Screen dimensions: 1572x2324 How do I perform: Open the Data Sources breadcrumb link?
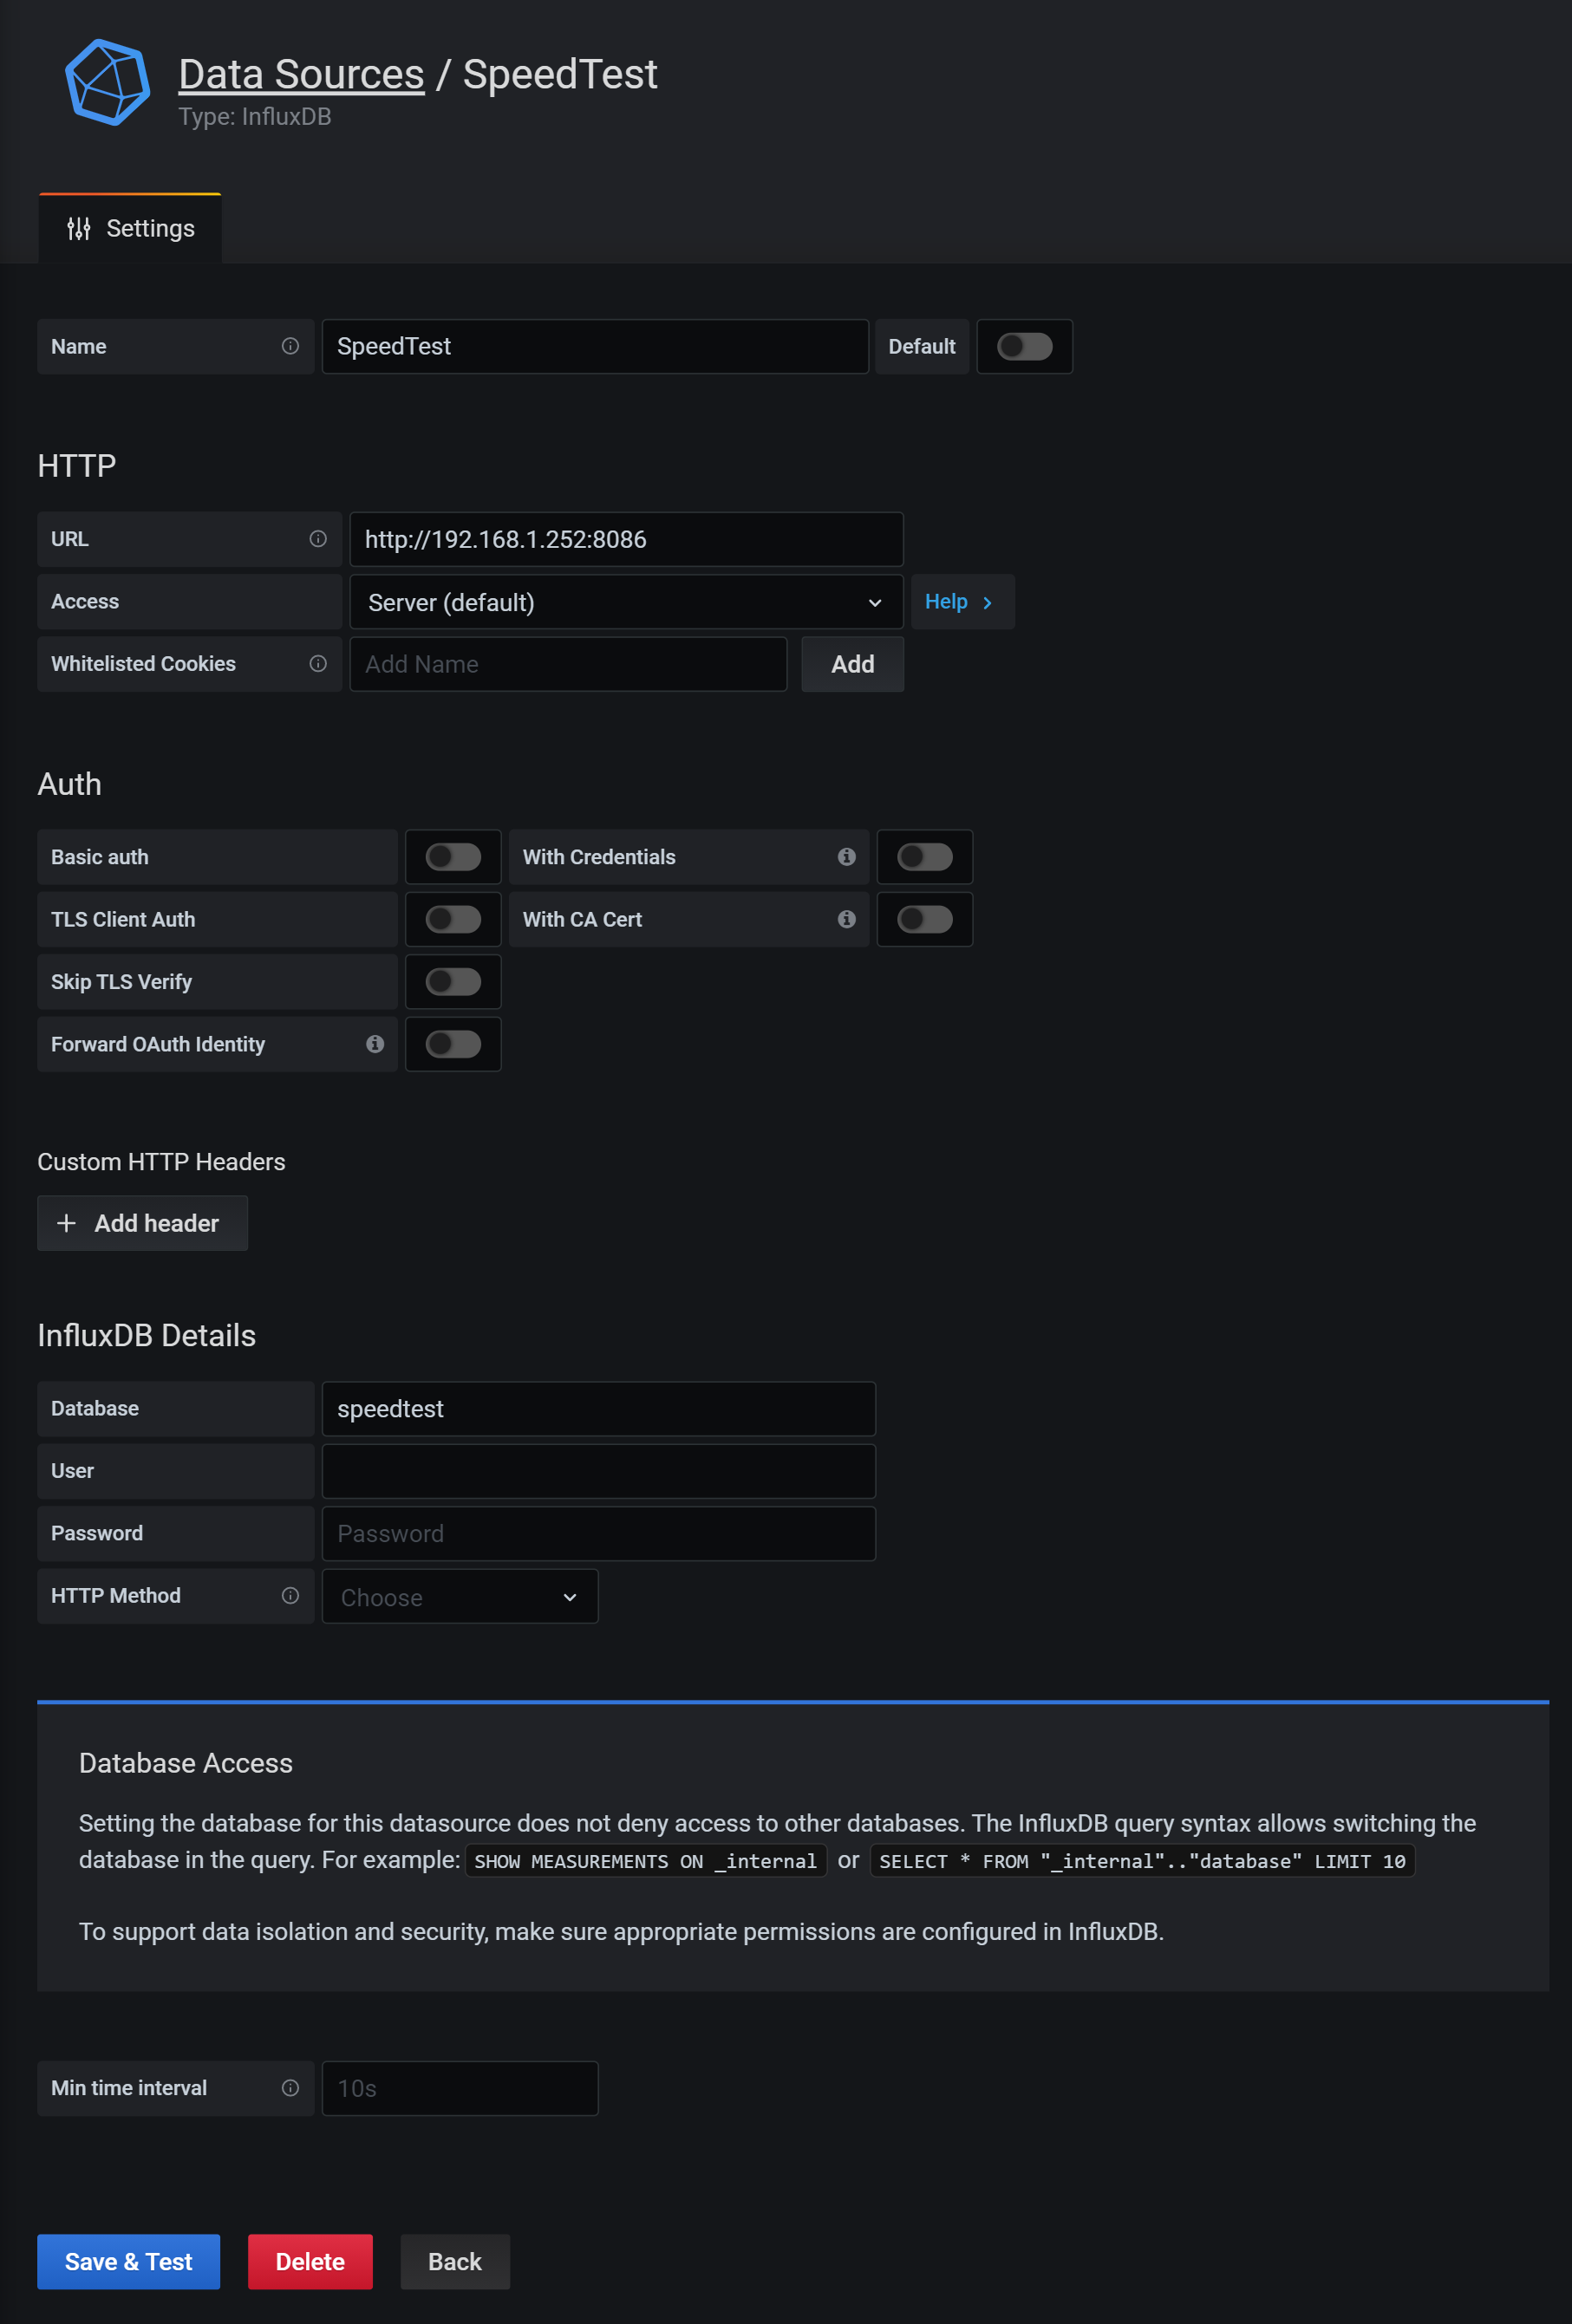pos(301,74)
